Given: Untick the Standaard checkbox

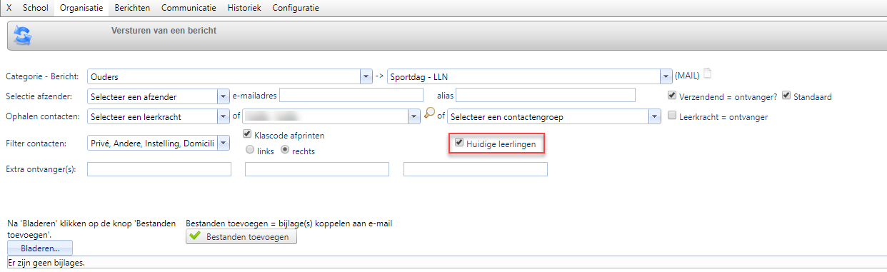Looking at the screenshot, I should (x=787, y=96).
